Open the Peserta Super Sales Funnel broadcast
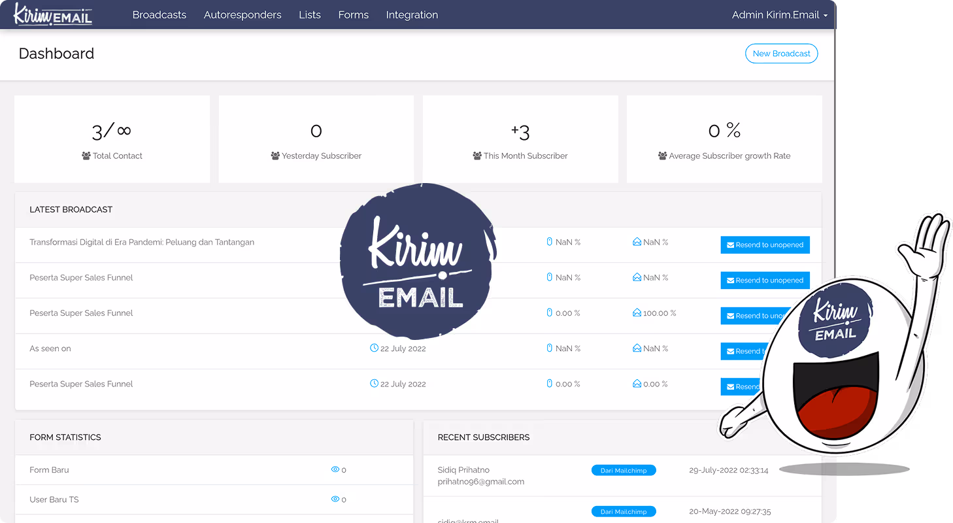This screenshot has height=523, width=953. 81,278
